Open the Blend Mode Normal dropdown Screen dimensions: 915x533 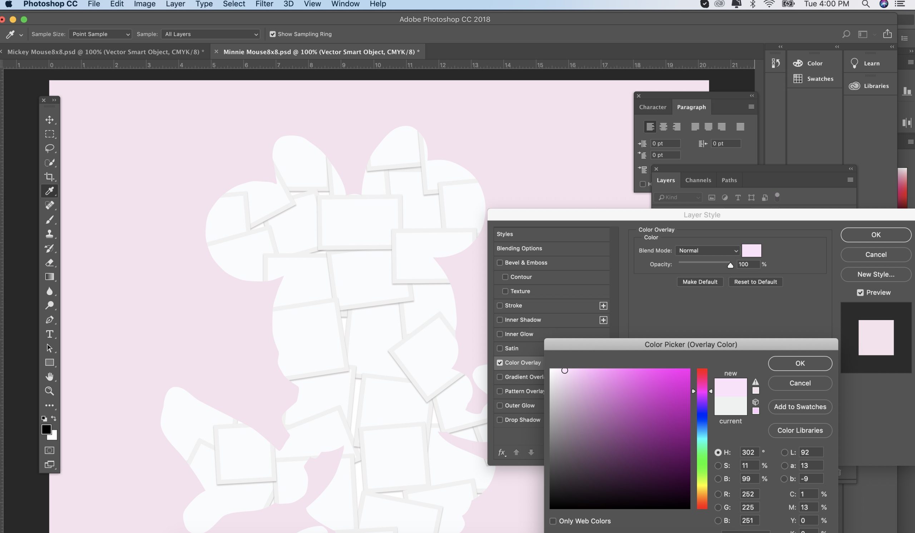pyautogui.click(x=707, y=250)
